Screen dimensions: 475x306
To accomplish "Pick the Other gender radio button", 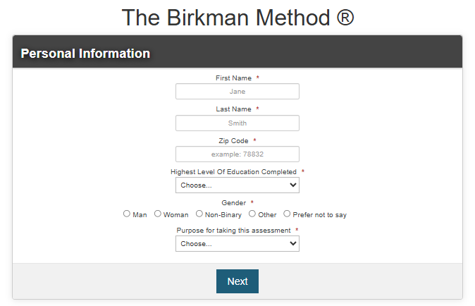I will coord(252,214).
